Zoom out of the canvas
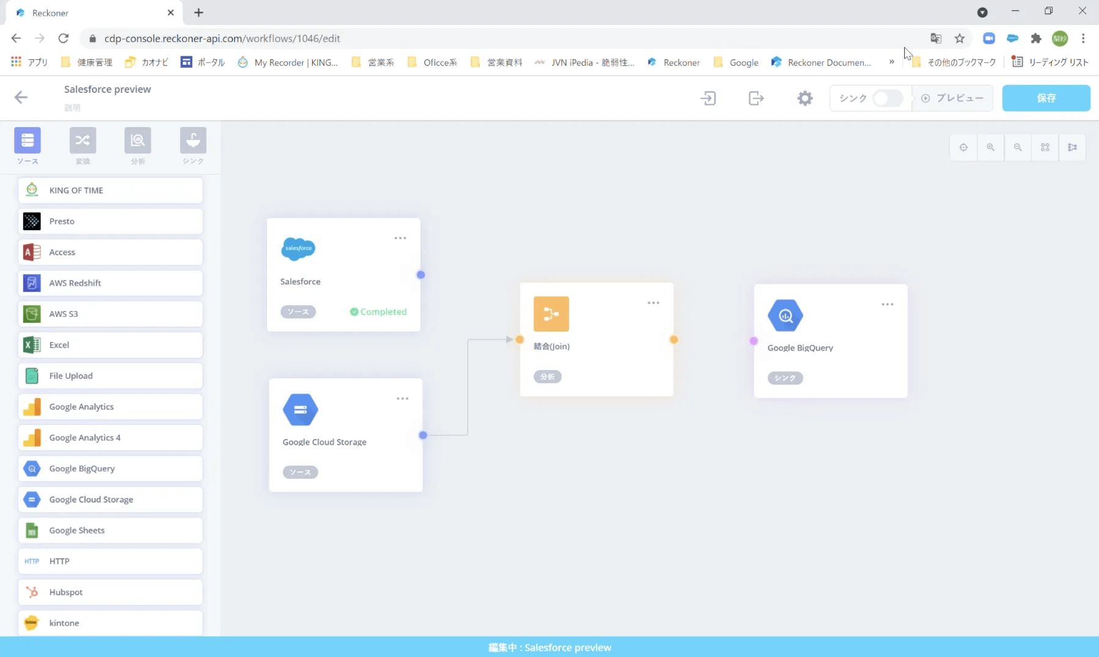This screenshot has height=657, width=1099. (1018, 147)
